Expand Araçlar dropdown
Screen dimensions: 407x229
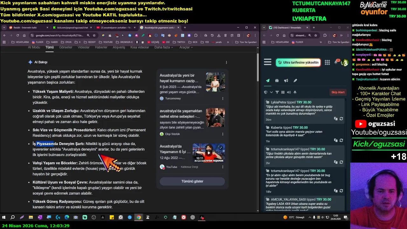186,47
